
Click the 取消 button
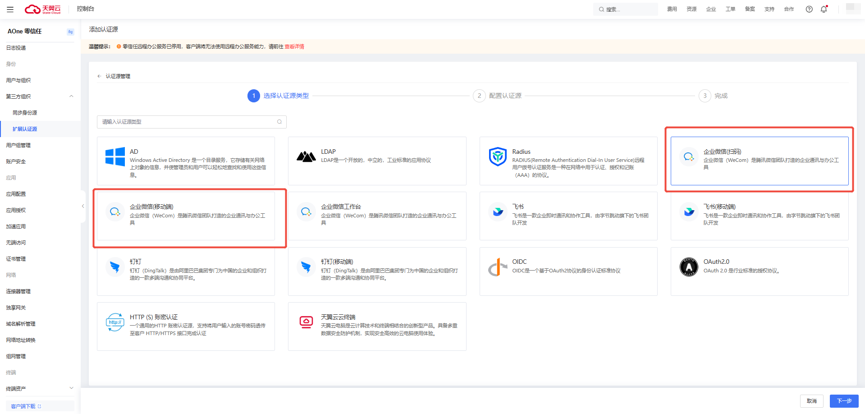pos(811,401)
